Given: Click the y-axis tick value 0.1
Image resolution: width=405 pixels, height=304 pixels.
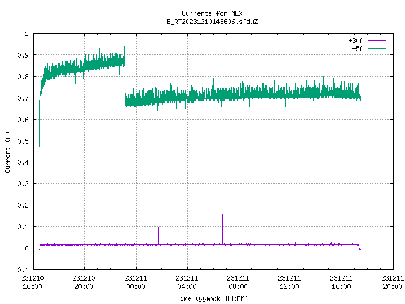Looking at the screenshot, I should (x=23, y=227).
